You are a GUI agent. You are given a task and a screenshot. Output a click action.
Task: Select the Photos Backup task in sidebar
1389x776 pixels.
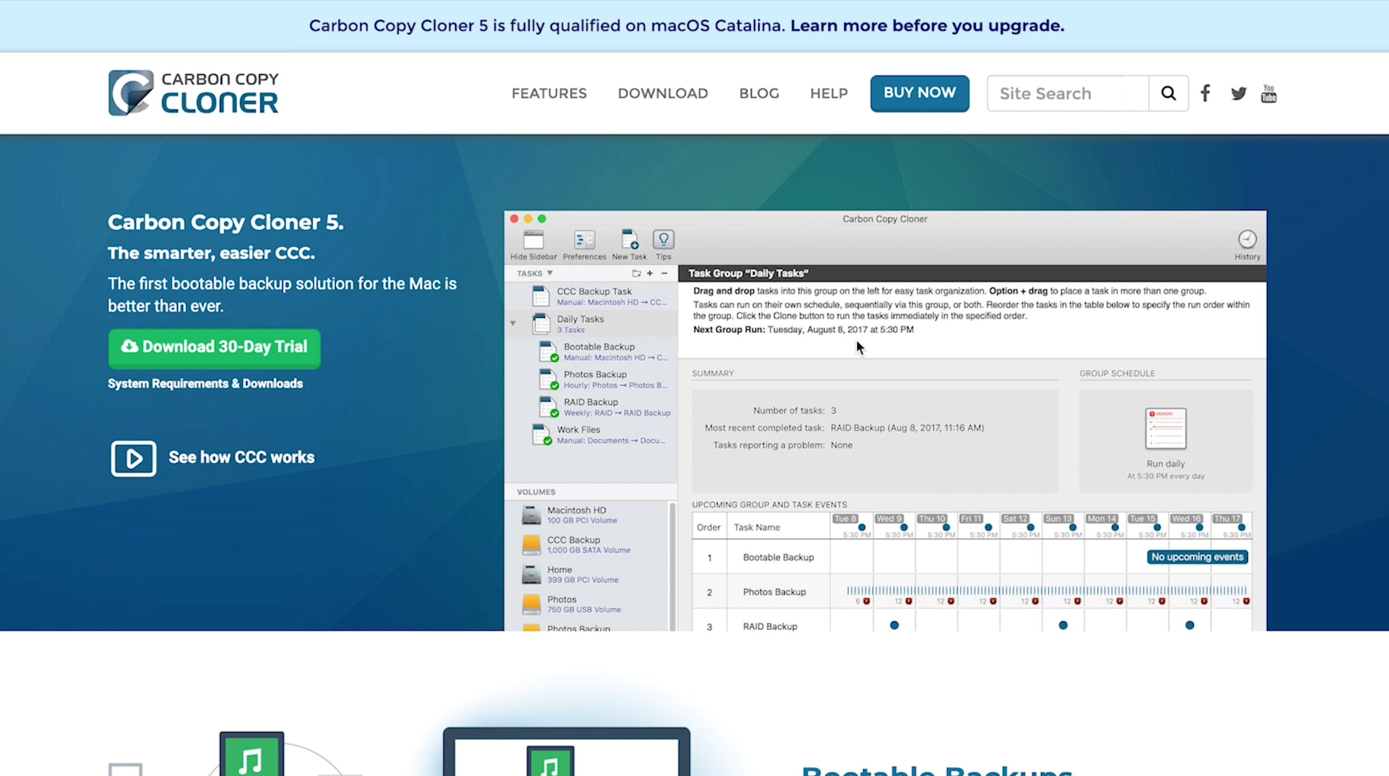591,379
